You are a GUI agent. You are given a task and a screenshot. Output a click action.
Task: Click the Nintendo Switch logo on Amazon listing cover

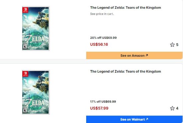pos(25,10)
